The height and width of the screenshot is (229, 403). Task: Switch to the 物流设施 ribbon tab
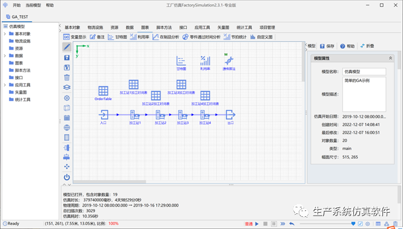point(95,27)
